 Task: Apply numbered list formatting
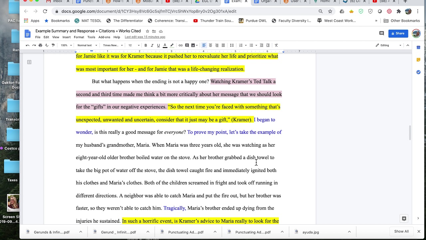[x=241, y=45]
